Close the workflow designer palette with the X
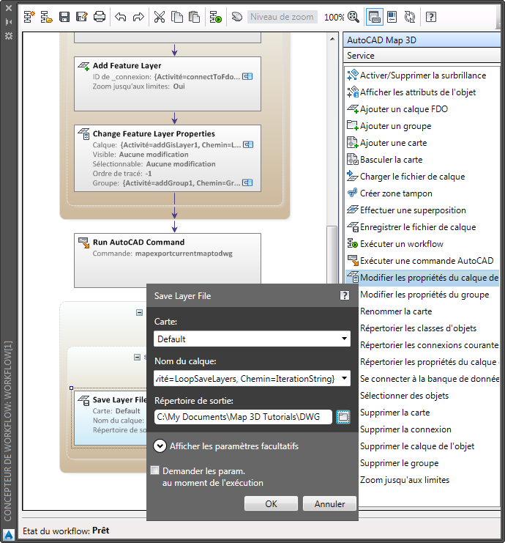The image size is (505, 543). coord(9,7)
